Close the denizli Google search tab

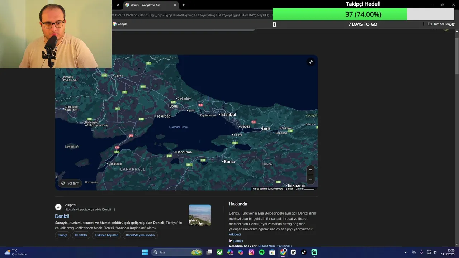coord(175,5)
